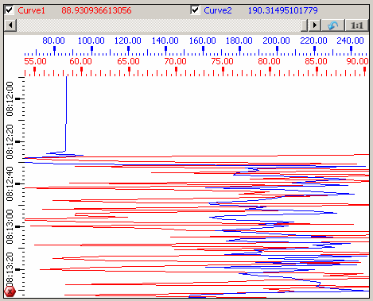The height and width of the screenshot is (301, 373).
Task: Click the scroll left arrow button
Action: click(10, 25)
